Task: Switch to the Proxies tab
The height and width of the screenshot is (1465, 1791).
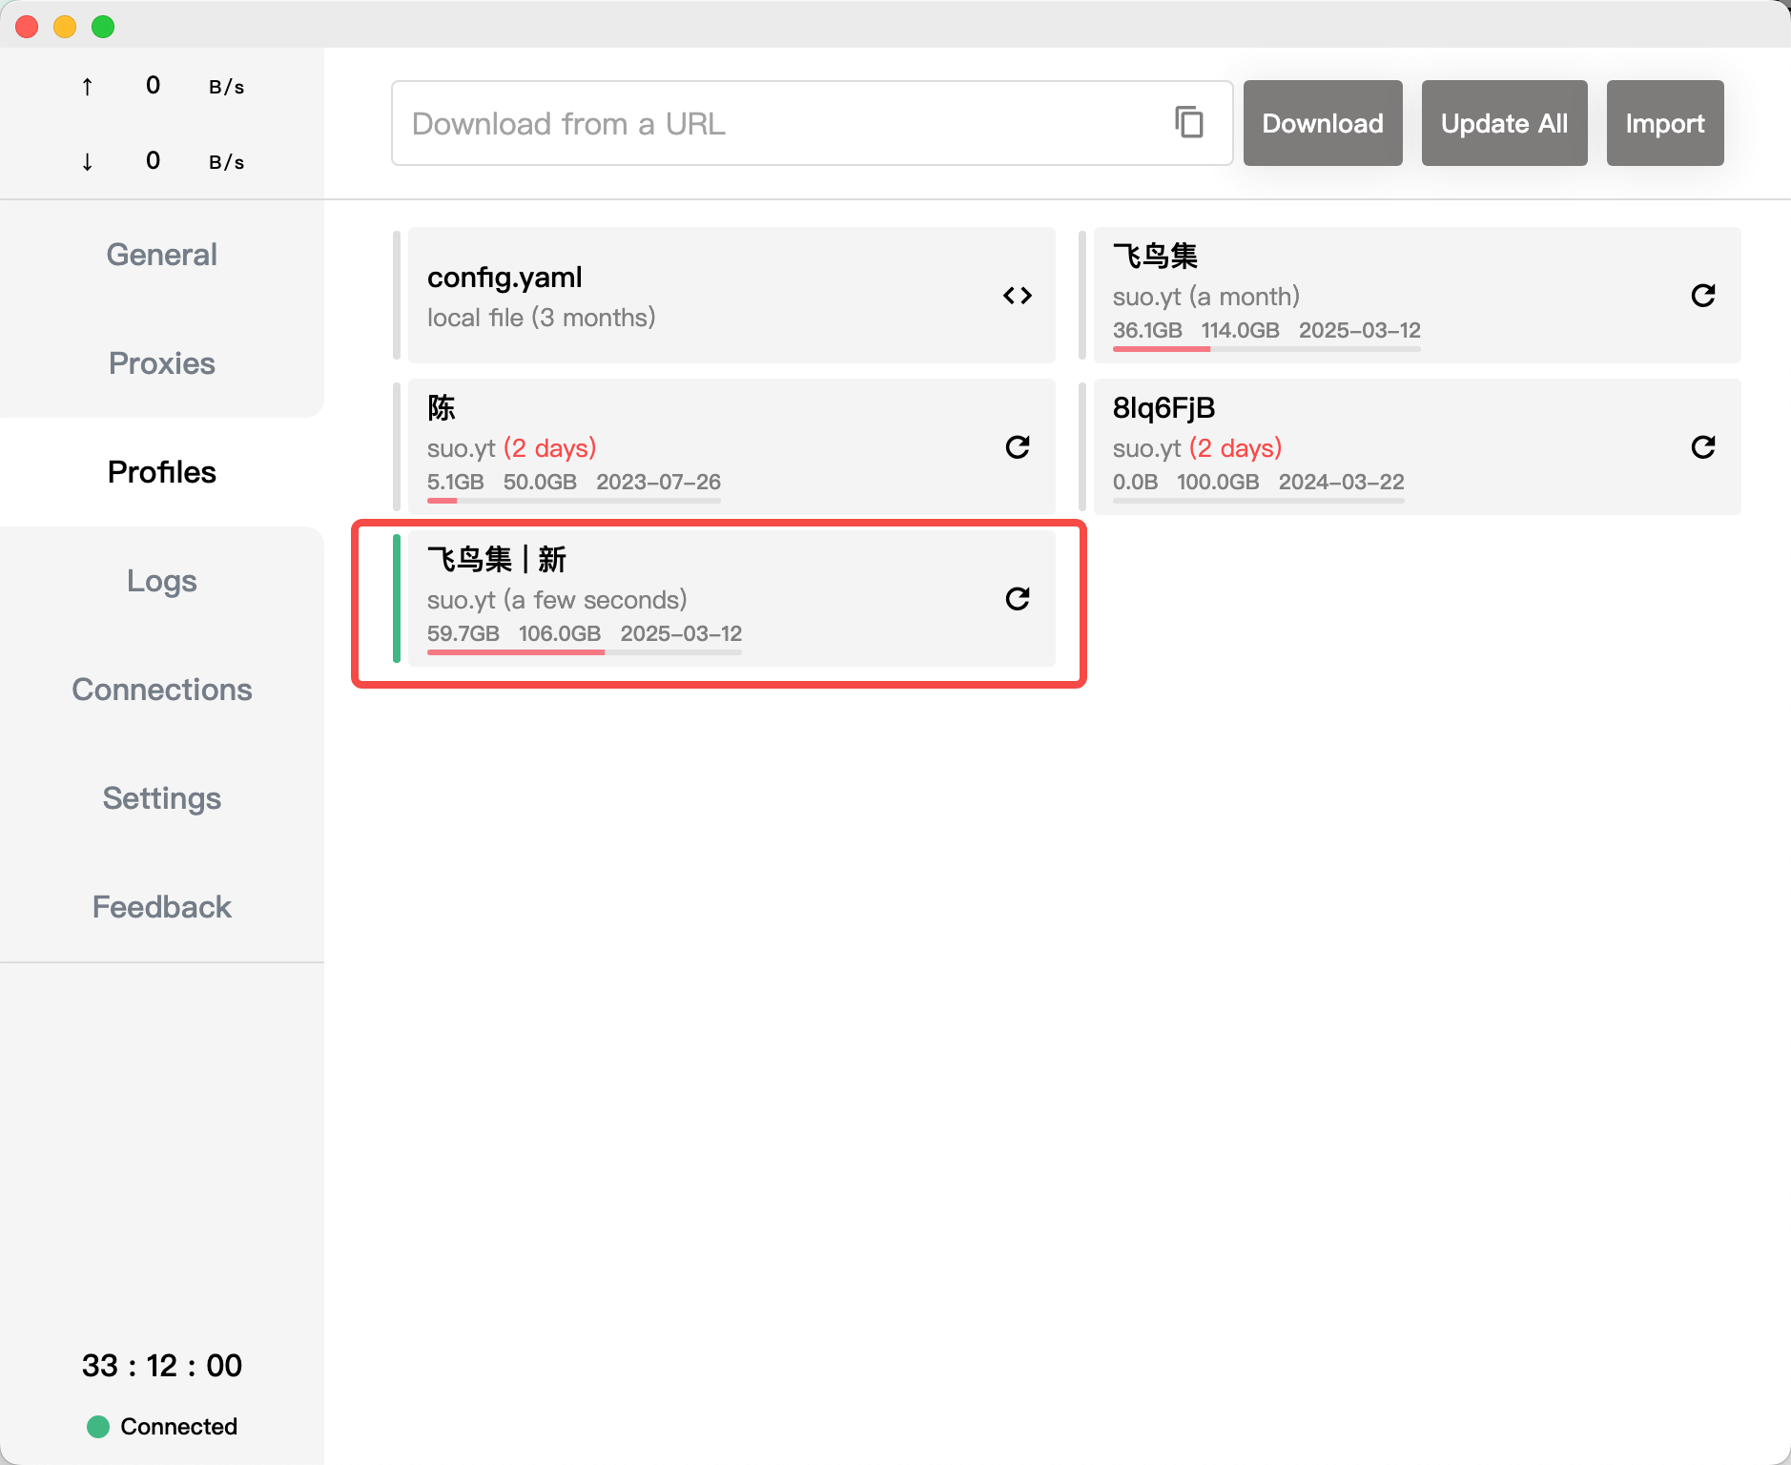Action: [x=162, y=363]
